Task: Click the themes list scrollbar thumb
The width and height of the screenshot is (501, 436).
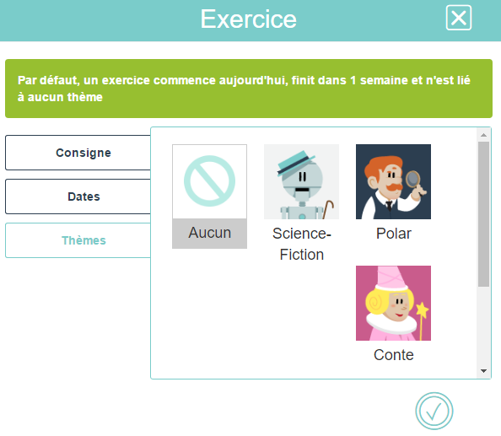Action: pos(484,214)
